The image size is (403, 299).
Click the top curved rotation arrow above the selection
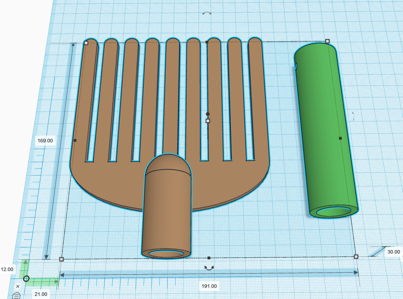(207, 13)
